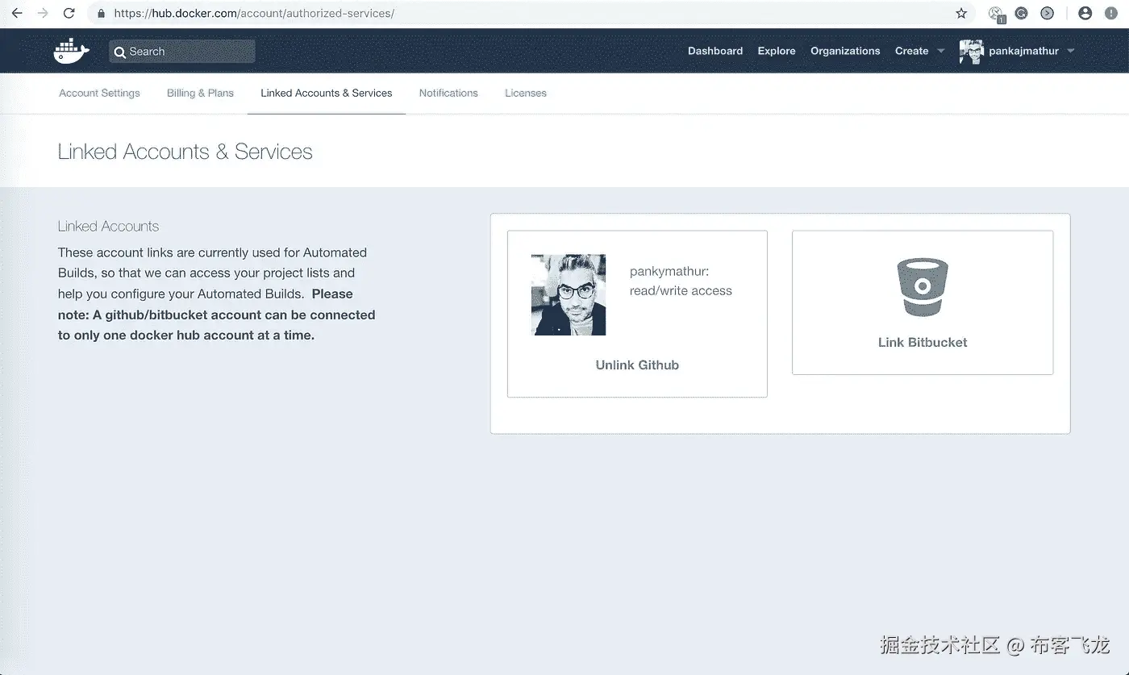Click the extension icon with badge
1129x675 pixels.
[x=997, y=14]
